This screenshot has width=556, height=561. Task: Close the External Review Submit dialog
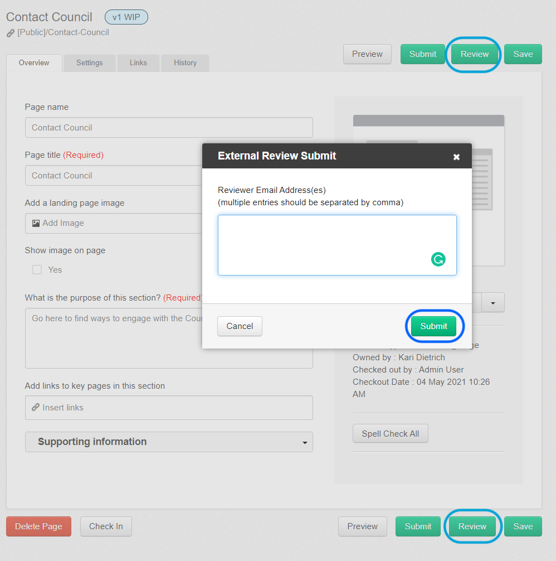(457, 157)
